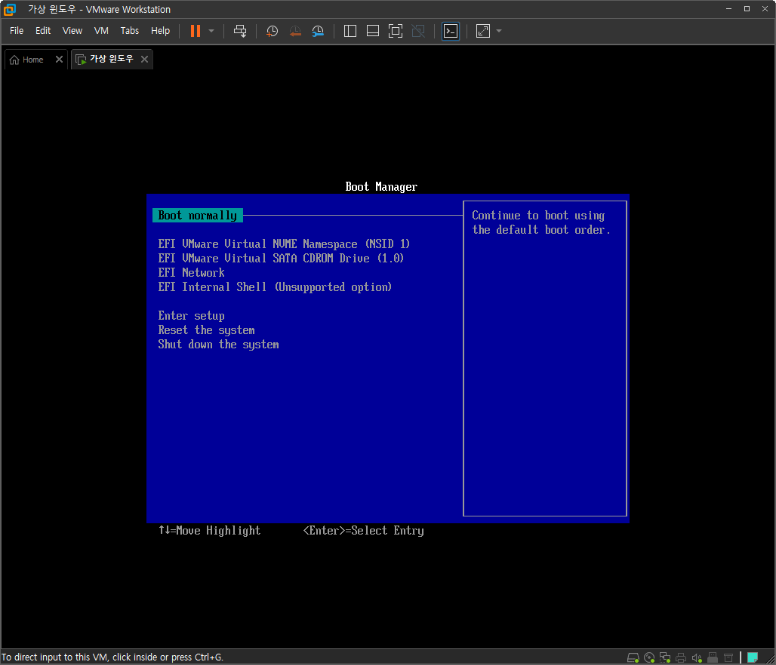The height and width of the screenshot is (665, 776).
Task: Click the printer status icon
Action: coord(681,657)
